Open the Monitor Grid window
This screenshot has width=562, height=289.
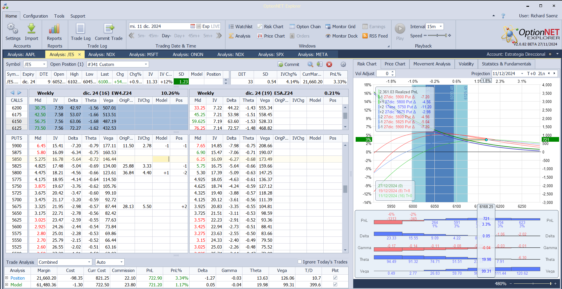340,27
